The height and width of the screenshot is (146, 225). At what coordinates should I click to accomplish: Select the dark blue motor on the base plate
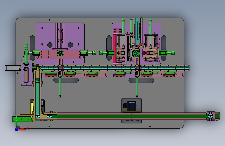click(x=131, y=106)
